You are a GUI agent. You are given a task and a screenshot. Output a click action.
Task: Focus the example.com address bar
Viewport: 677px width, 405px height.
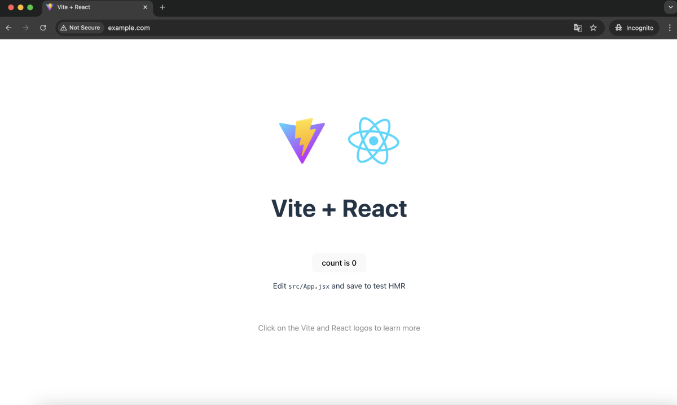point(338,28)
